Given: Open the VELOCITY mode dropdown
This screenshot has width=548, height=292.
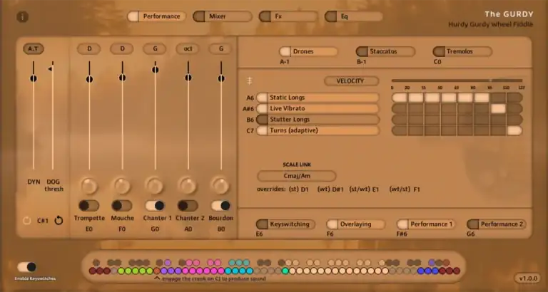Looking at the screenshot, I should (352, 81).
